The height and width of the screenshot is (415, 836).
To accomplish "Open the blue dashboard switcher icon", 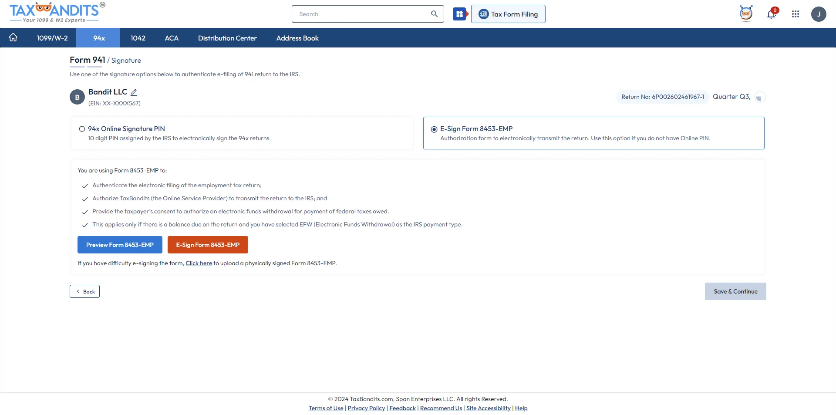I will coord(460,13).
